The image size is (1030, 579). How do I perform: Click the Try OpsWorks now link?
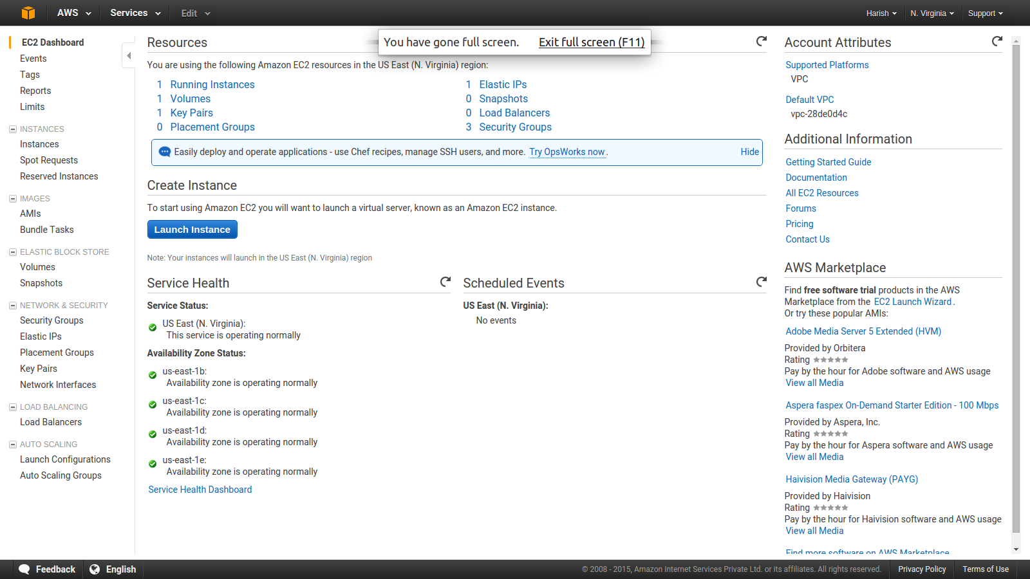(x=567, y=152)
